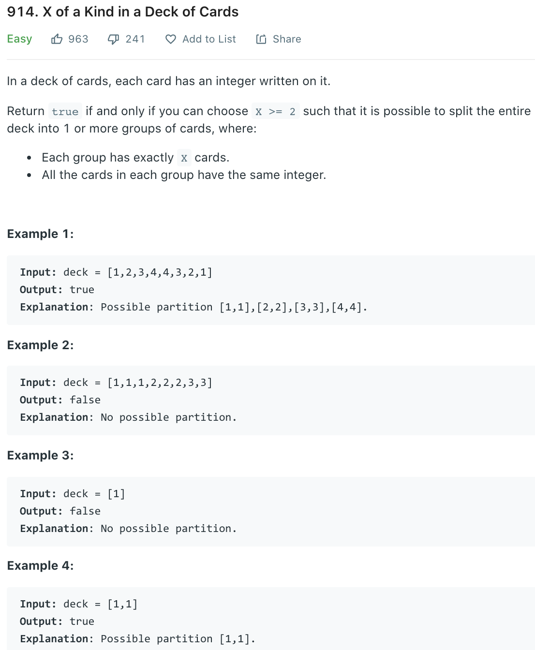535x650 pixels.
Task: Click the Share text link
Action: tap(287, 39)
